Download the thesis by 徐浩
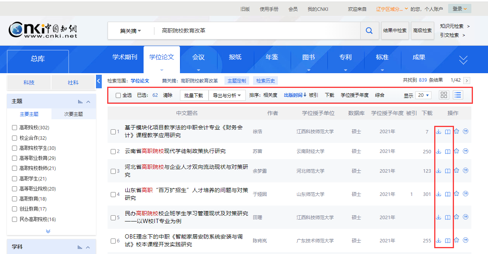 (438, 132)
